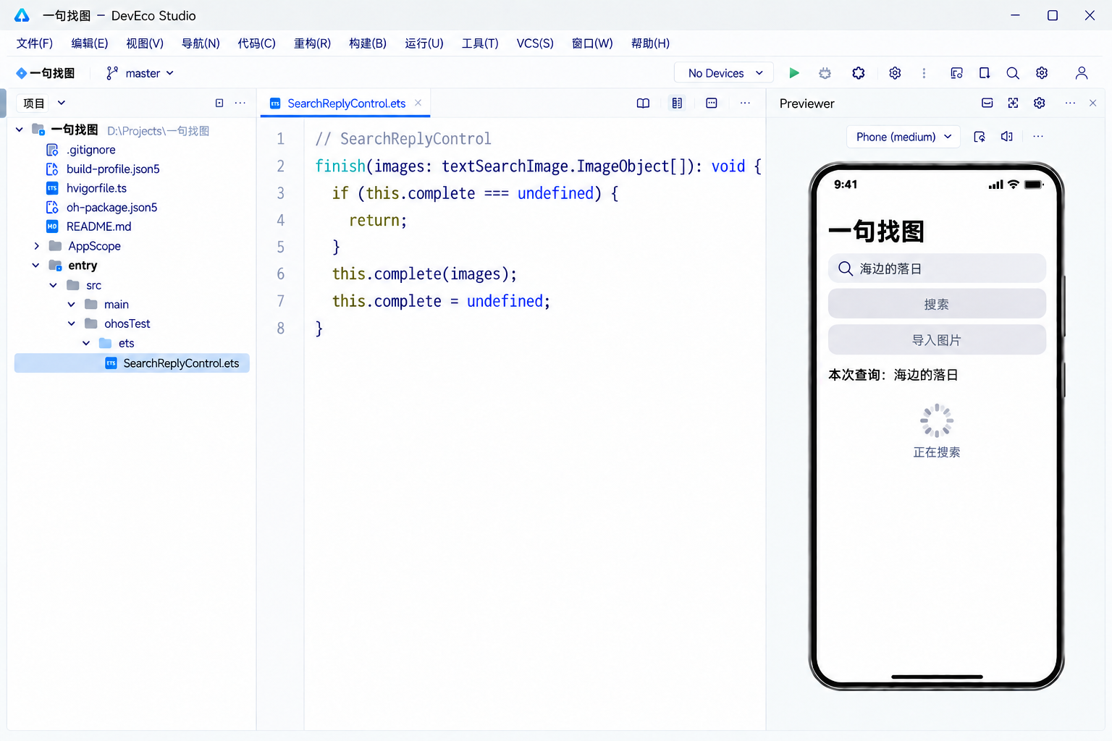Image resolution: width=1112 pixels, height=741 pixels.
Task: Open Previewer more options ellipsis next to speaker
Action: [x=1038, y=137]
